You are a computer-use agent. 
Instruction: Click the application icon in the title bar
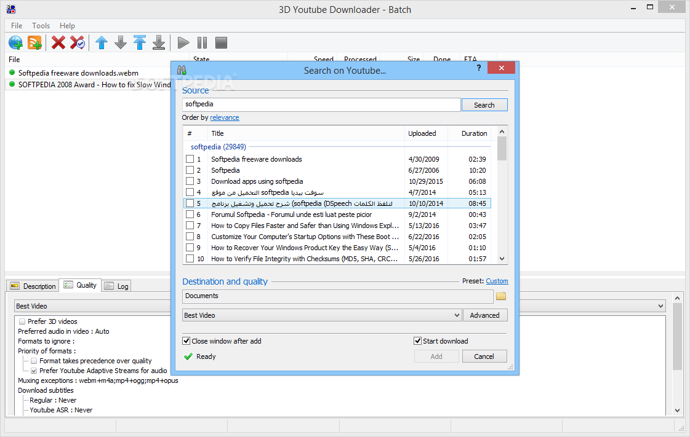point(11,9)
